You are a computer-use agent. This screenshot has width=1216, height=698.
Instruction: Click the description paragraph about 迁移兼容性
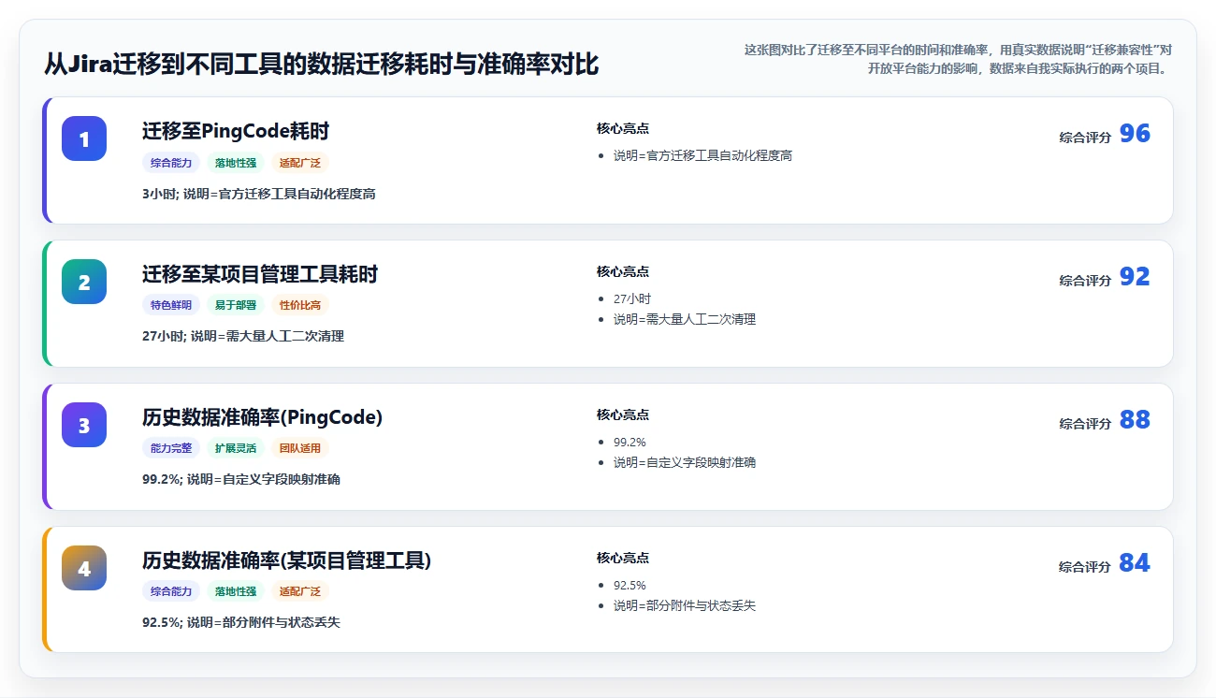pyautogui.click(x=958, y=59)
